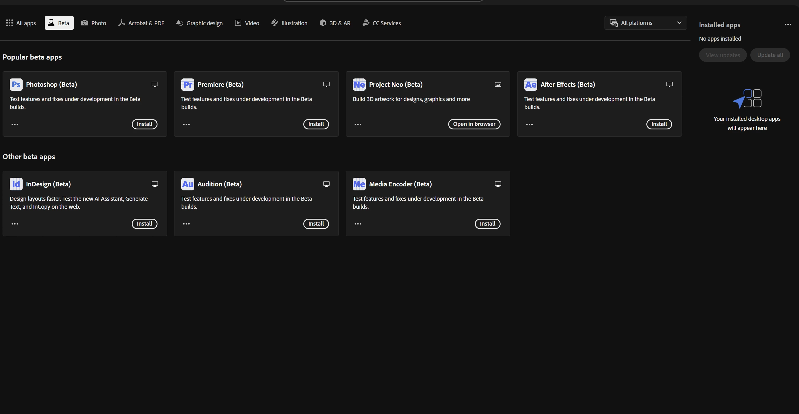
Task: Open the Photo category tab
Action: [94, 23]
